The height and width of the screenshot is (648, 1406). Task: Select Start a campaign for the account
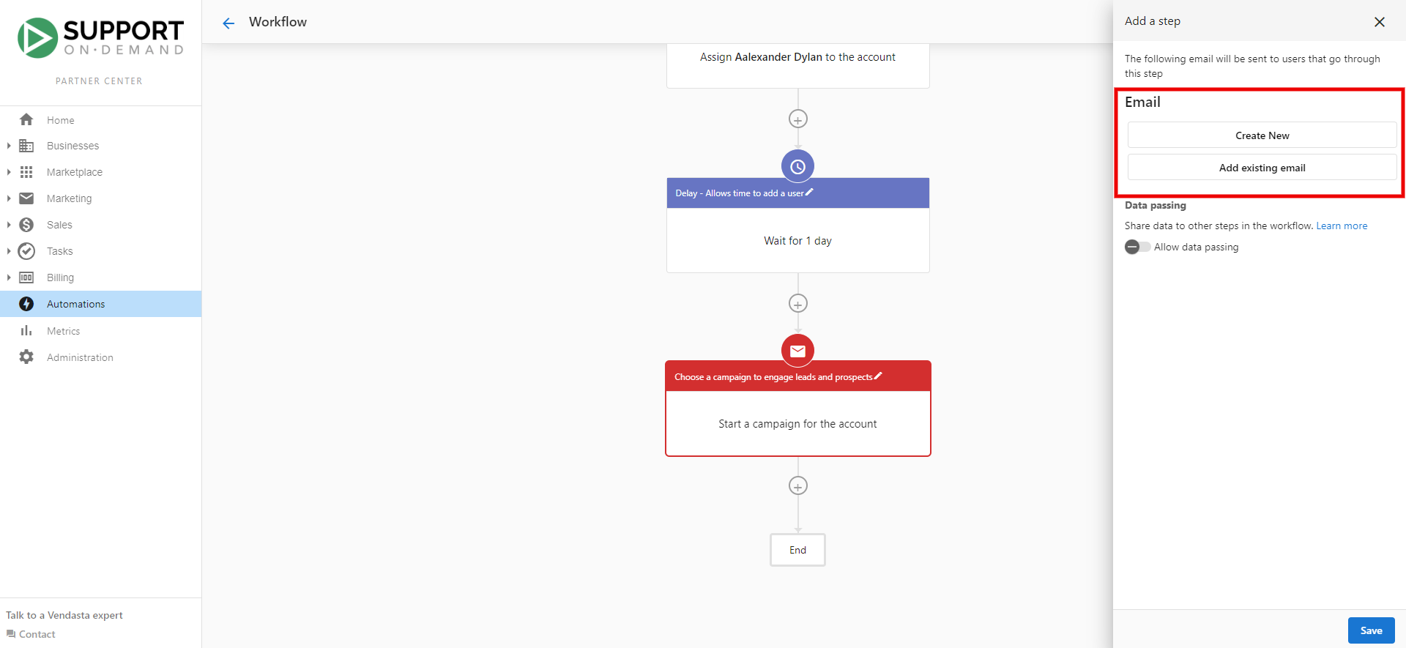(797, 424)
